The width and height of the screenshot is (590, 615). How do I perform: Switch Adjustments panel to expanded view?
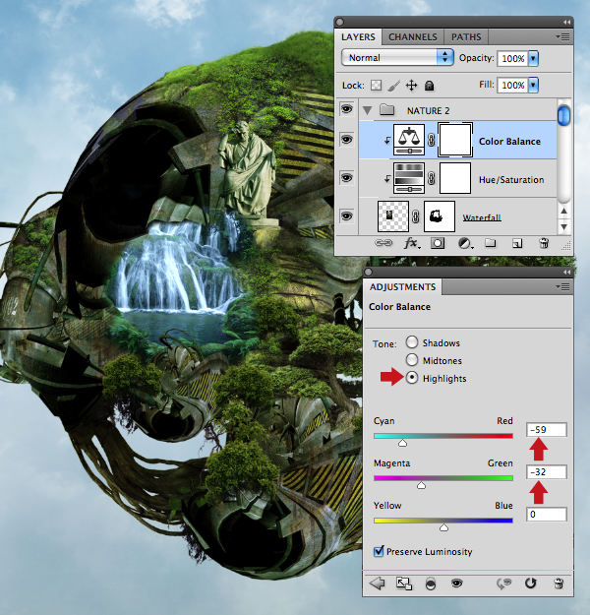point(404,584)
